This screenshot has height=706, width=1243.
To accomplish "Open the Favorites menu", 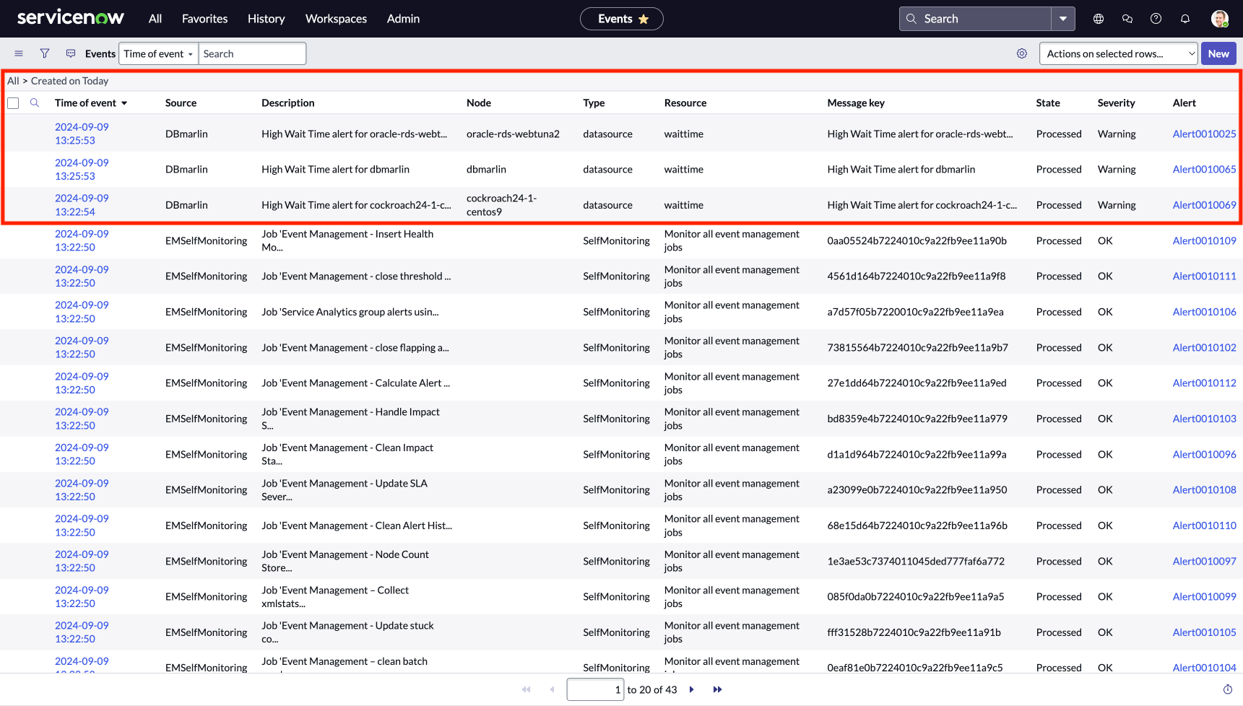I will coord(204,19).
